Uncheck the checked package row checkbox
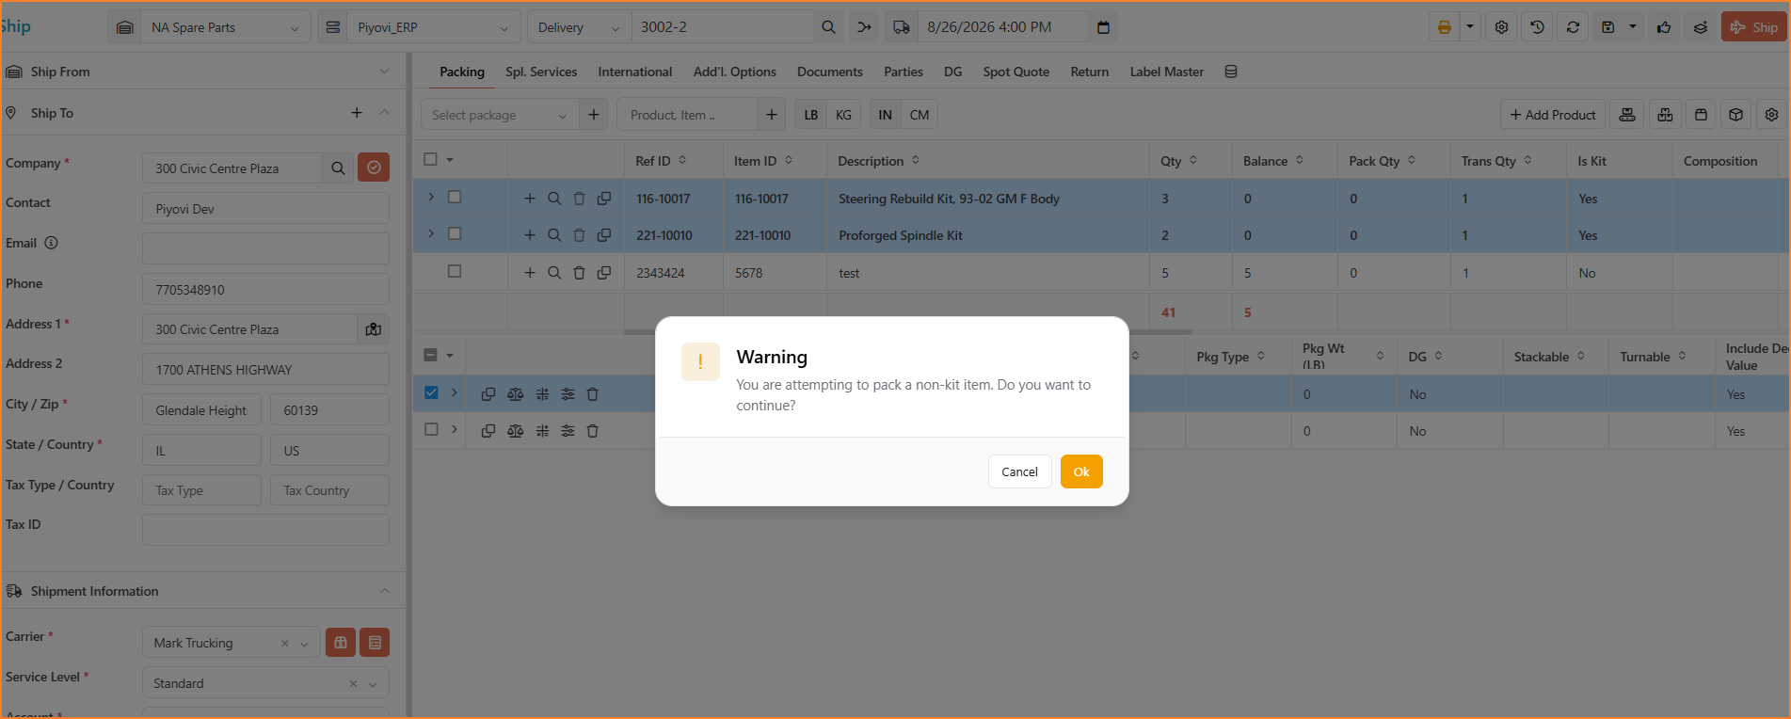1791x719 pixels. [431, 392]
